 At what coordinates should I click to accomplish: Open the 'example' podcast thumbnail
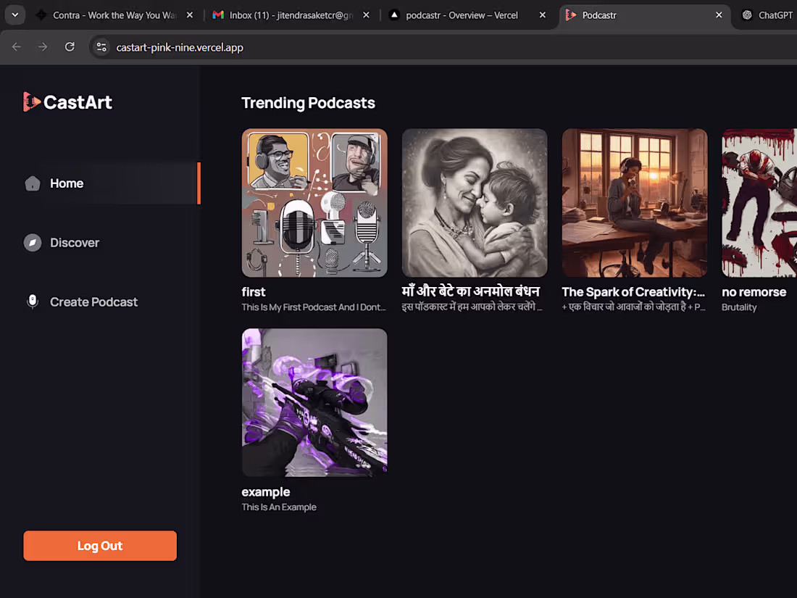point(314,402)
